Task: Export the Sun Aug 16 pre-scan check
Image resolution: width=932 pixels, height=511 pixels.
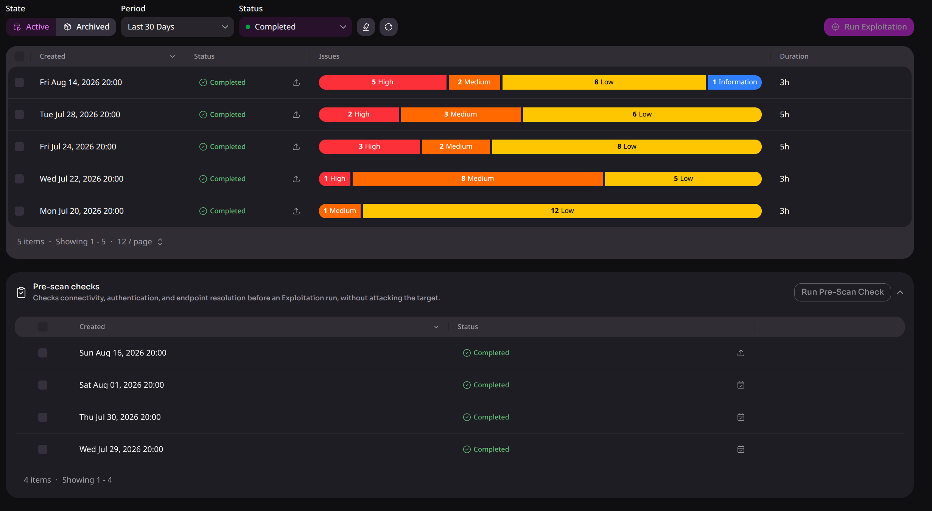Action: [x=741, y=353]
